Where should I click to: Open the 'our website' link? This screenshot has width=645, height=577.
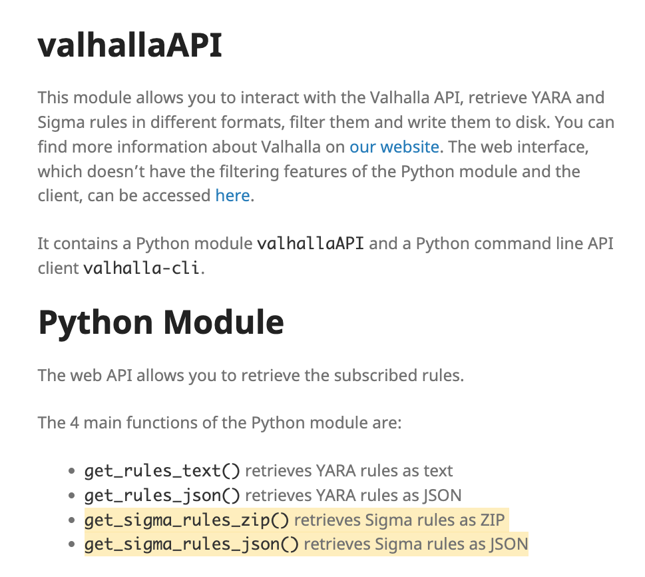pyautogui.click(x=394, y=147)
